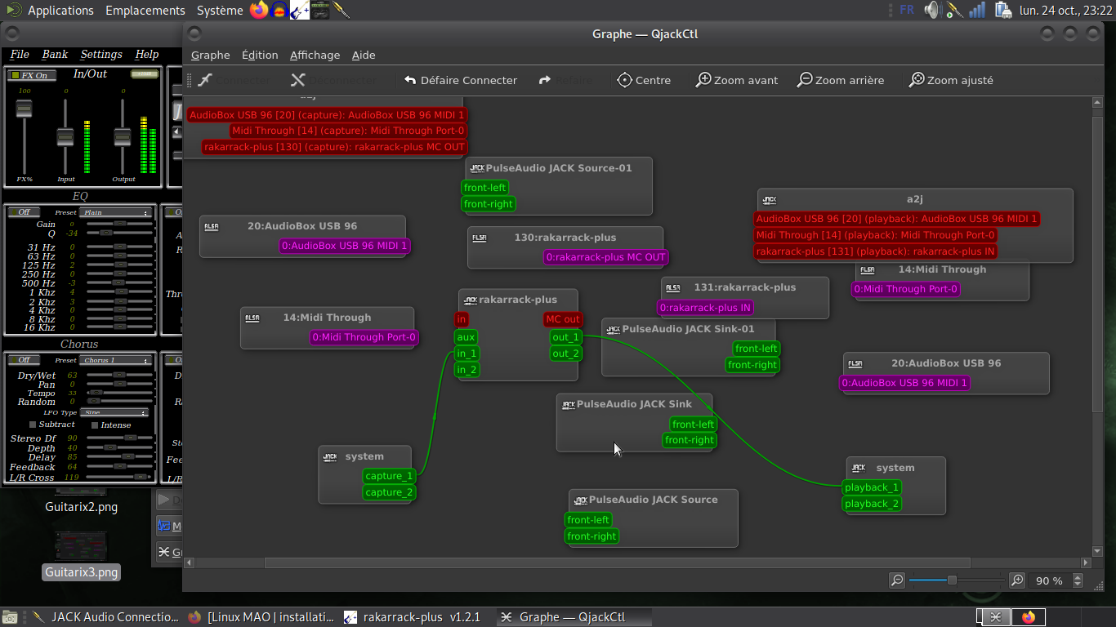Toggle the EQ Off switch
The image size is (1116, 627).
tap(24, 212)
